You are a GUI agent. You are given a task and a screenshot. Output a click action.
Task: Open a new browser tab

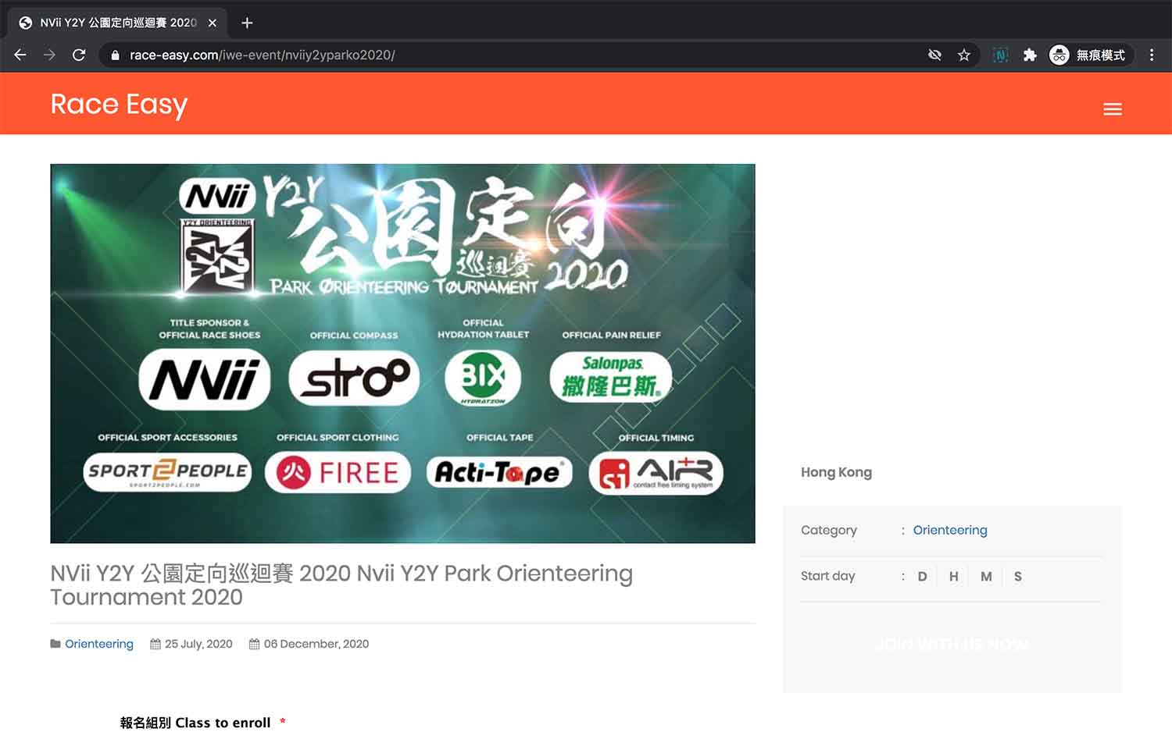[x=246, y=23]
